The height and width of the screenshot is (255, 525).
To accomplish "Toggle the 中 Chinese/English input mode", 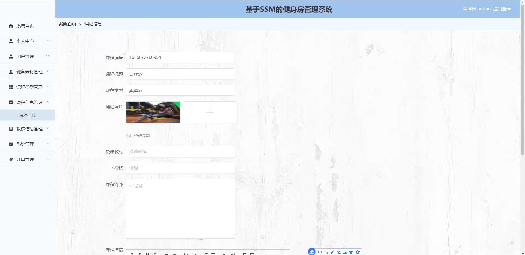I will click(x=320, y=252).
